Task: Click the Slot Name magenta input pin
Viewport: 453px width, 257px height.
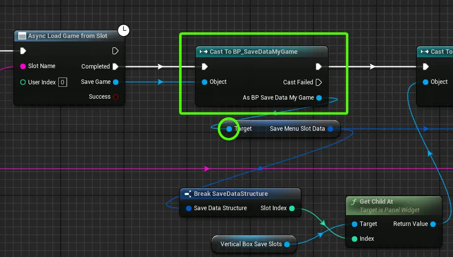Action: click(x=23, y=67)
